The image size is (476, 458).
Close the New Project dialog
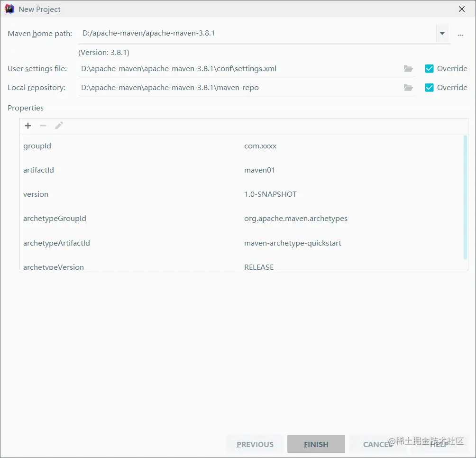462,9
